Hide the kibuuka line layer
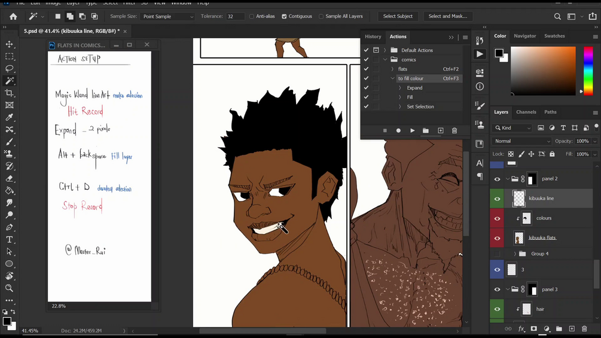Viewport: 601px width, 338px height. tap(497, 199)
